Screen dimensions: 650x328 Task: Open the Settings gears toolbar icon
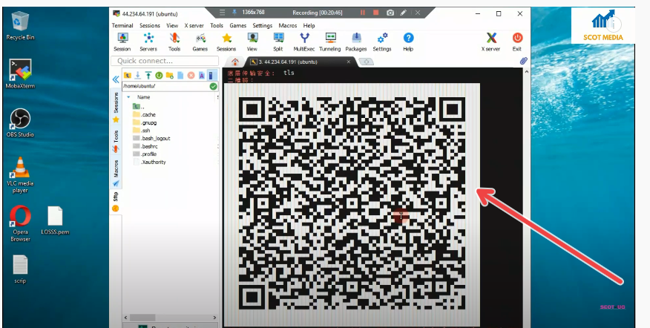[x=382, y=42]
